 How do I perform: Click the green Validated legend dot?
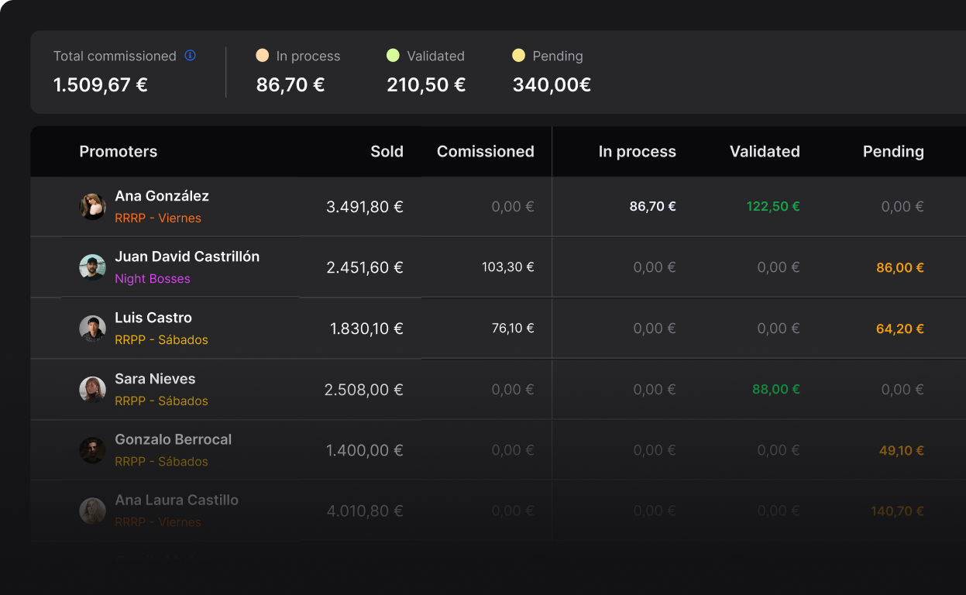click(394, 56)
